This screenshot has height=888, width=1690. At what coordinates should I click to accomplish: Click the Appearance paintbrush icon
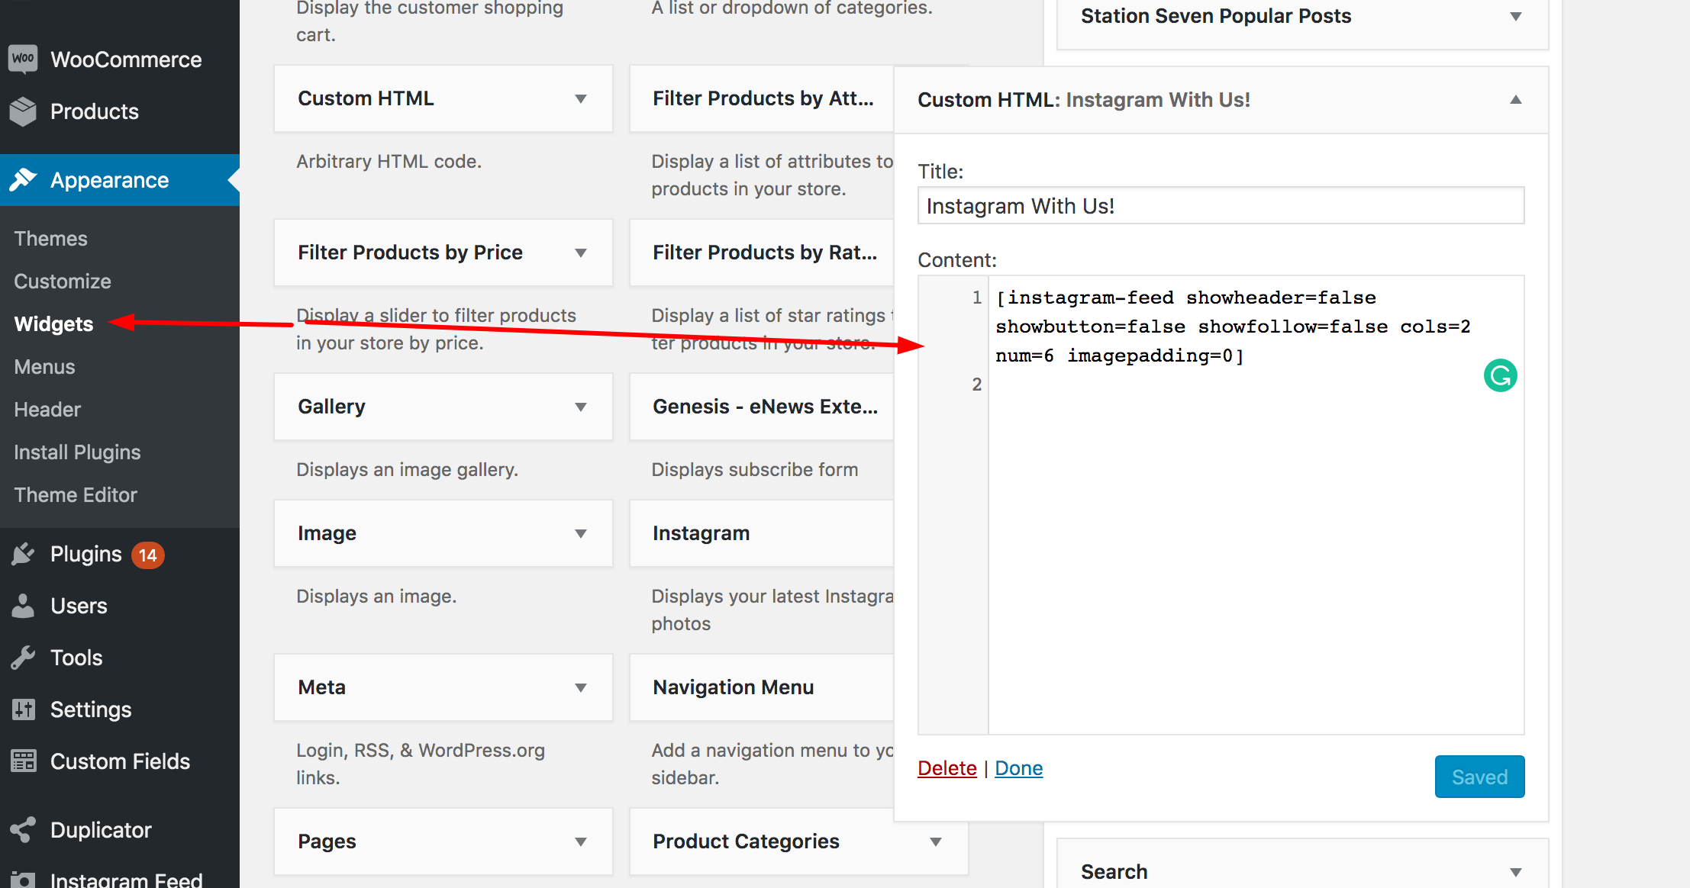tap(23, 180)
